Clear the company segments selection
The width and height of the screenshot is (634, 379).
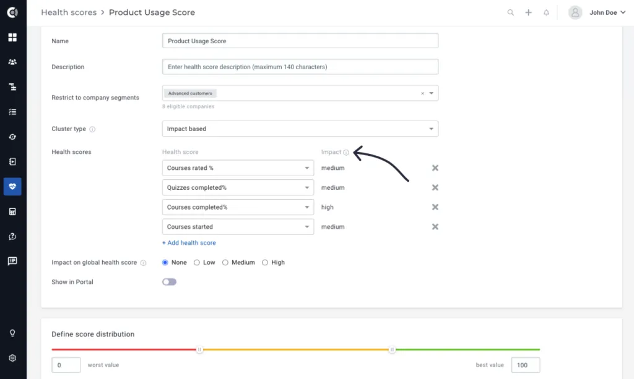pyautogui.click(x=422, y=93)
